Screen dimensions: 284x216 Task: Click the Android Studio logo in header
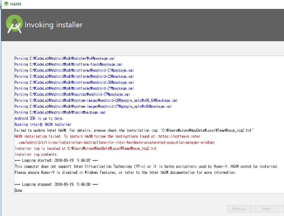point(14,24)
